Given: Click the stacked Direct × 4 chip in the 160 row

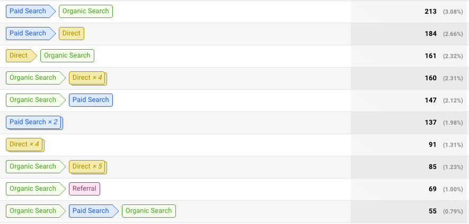Looking at the screenshot, I should pyautogui.click(x=87, y=78).
